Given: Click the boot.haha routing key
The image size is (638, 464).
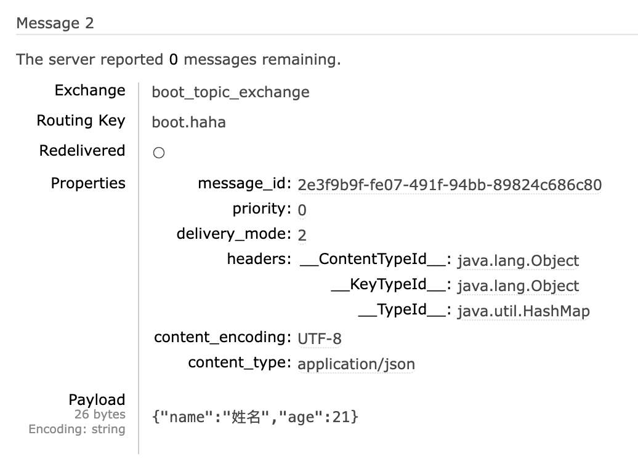Looking at the screenshot, I should tap(188, 122).
